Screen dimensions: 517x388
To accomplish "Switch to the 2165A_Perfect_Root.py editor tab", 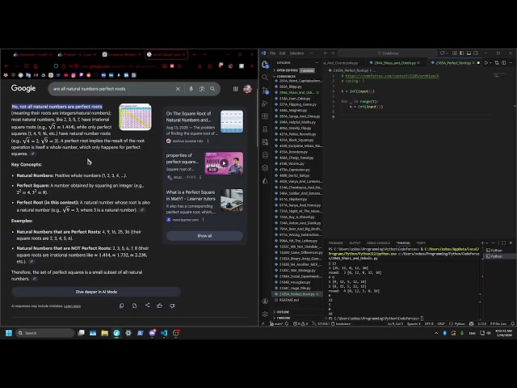I will [453, 63].
